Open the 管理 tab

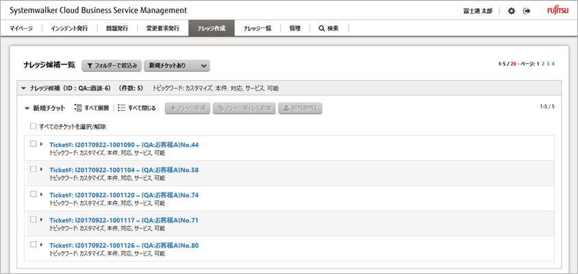[x=295, y=28]
